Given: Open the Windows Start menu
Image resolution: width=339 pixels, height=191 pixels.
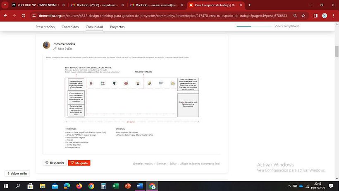Looking at the screenshot, I should pos(6,186).
